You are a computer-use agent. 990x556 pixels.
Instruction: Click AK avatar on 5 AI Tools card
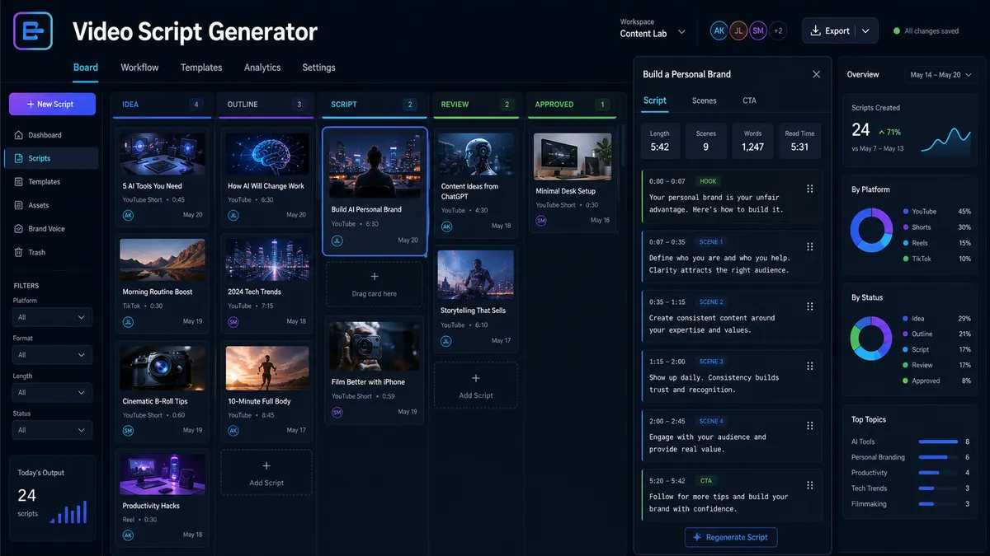[x=128, y=215]
